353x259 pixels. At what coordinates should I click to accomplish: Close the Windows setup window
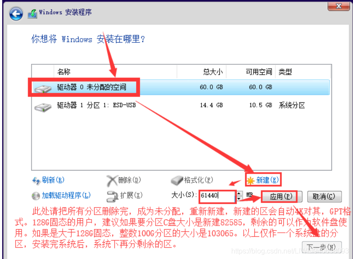pyautogui.click(x=339, y=6)
